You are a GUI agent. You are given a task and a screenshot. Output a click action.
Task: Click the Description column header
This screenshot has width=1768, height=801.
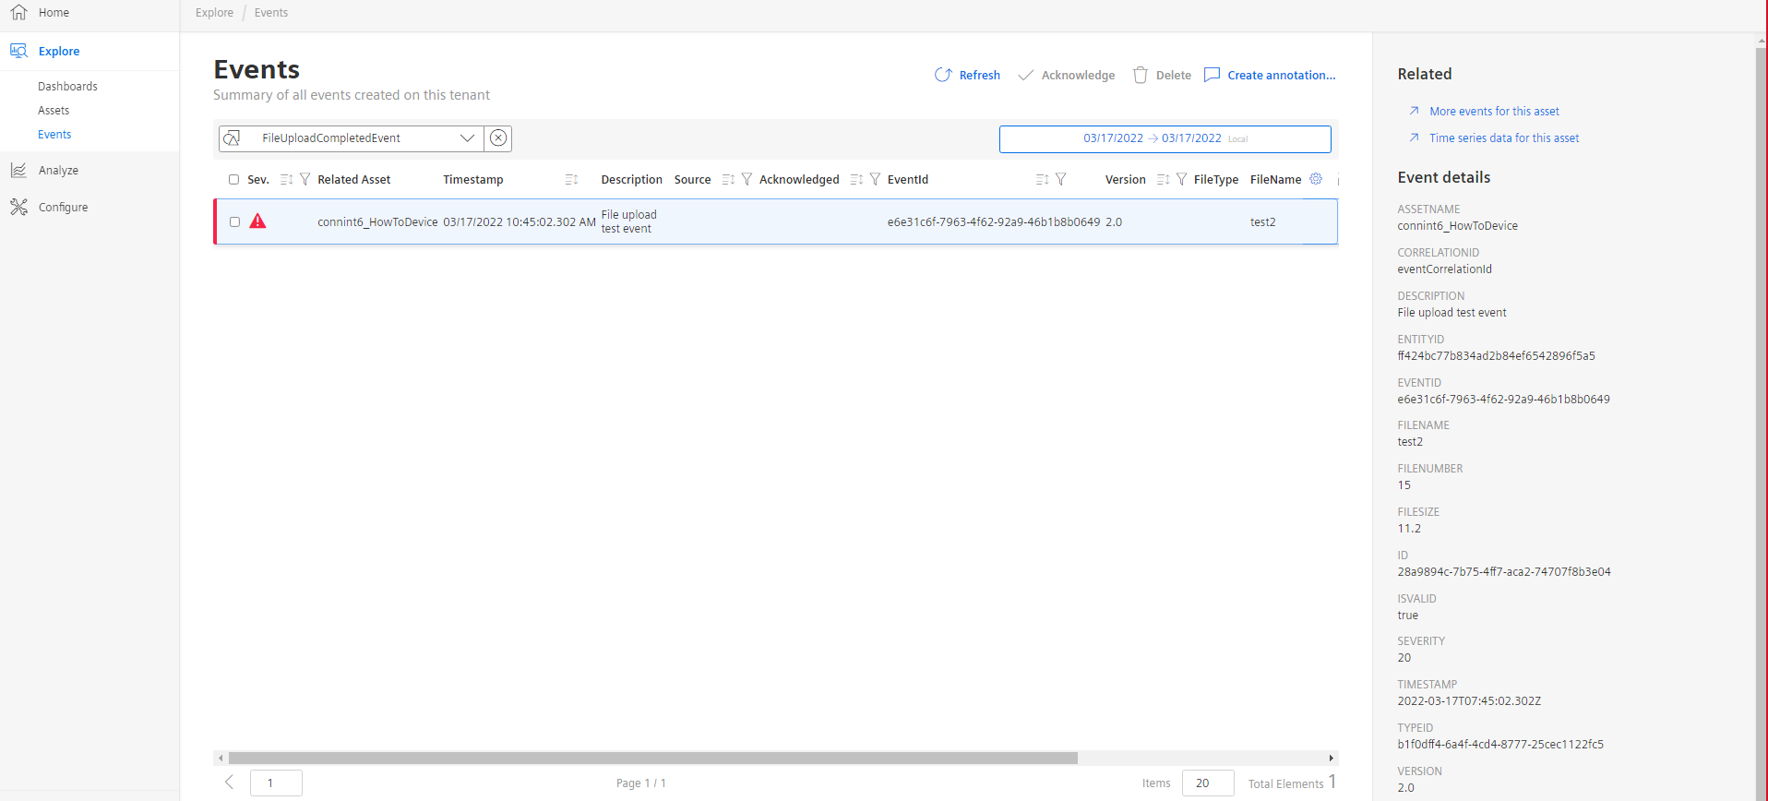click(x=631, y=180)
